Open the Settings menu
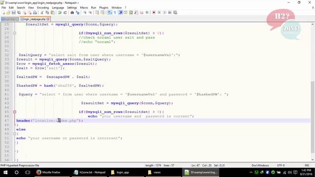 pyautogui.click(x=72, y=8)
